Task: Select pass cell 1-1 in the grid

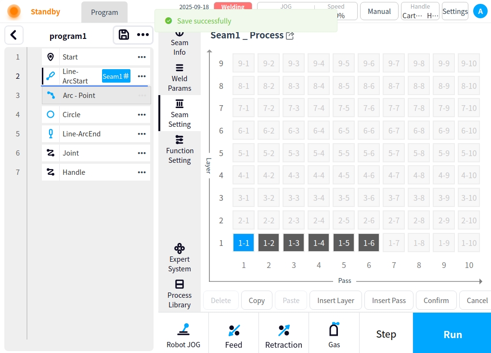Action: pyautogui.click(x=244, y=243)
